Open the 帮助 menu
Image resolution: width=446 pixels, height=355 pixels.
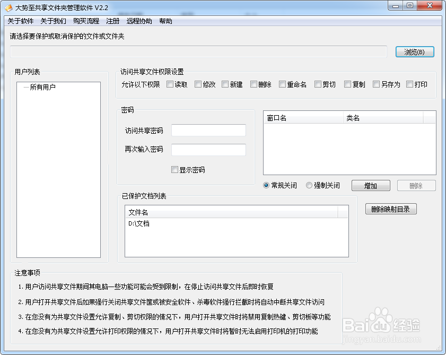(165, 21)
